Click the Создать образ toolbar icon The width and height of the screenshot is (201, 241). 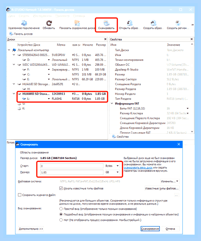pos(153,23)
